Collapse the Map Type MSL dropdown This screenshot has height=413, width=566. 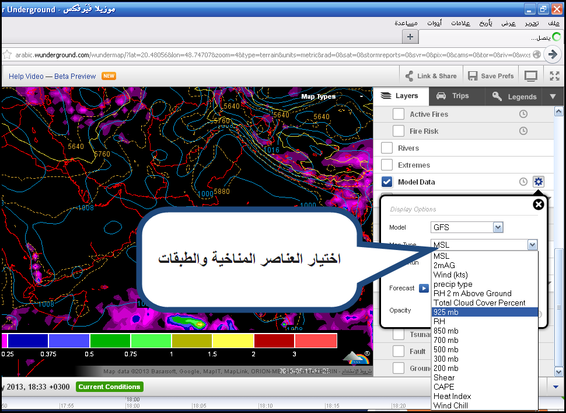(532, 245)
